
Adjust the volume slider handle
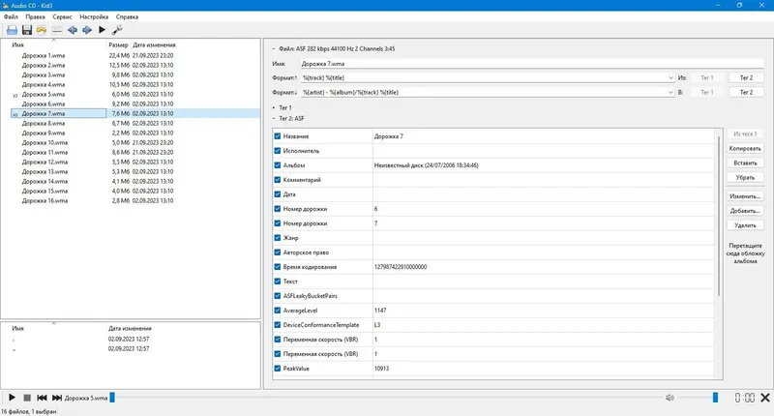[x=715, y=398]
